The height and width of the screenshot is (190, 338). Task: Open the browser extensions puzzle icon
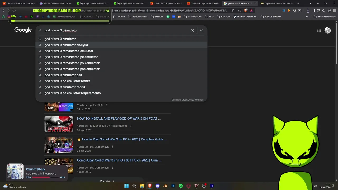point(294,11)
